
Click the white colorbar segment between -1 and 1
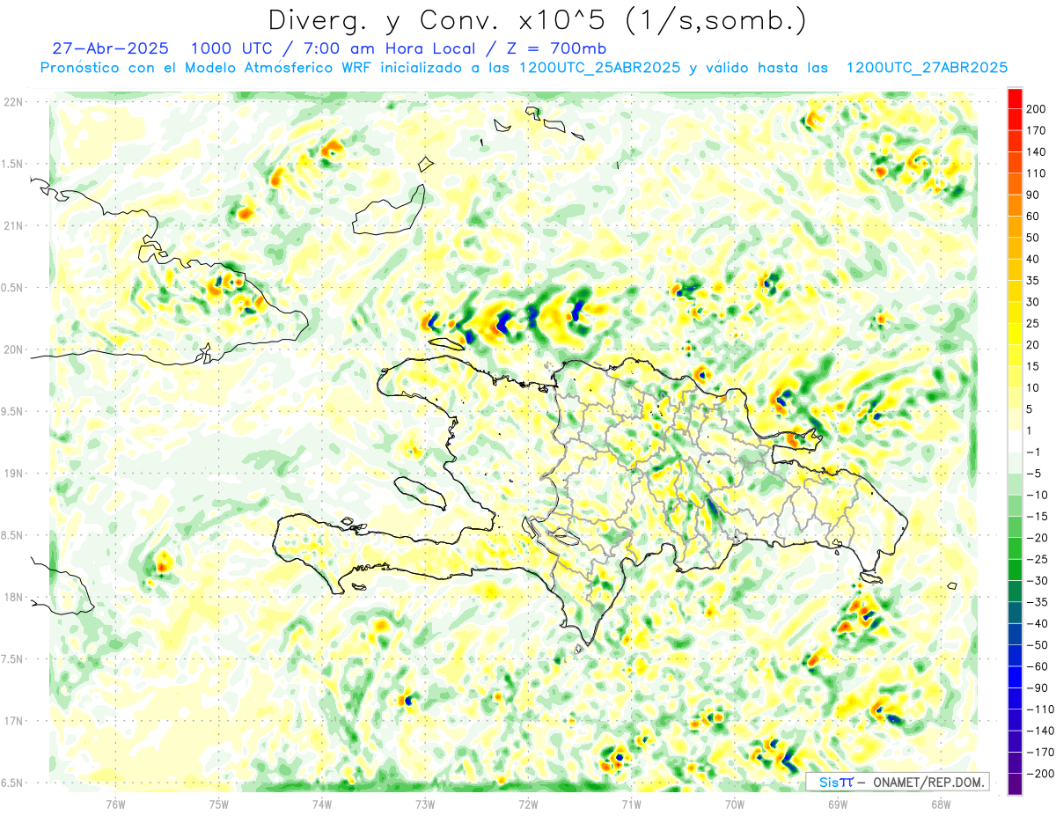click(1015, 440)
